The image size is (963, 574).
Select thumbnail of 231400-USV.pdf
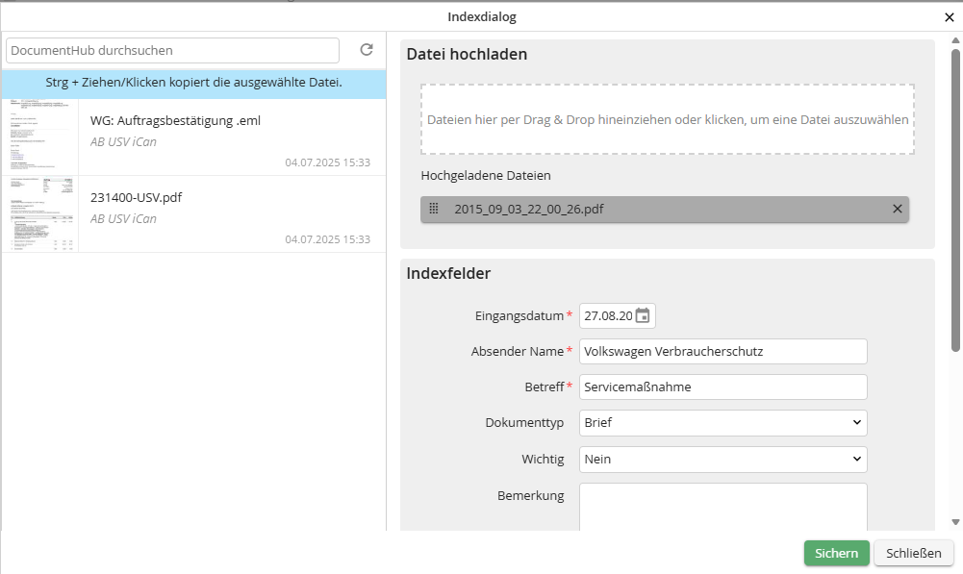point(39,213)
